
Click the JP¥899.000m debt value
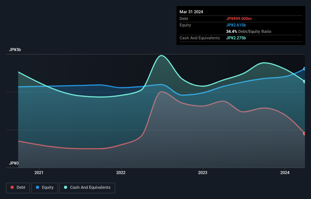[239, 19]
